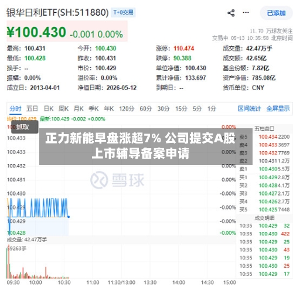Image resolution: width=293 pixels, height=294 pixels.
Task: Click the 涨停 value 110.474
Action: point(184,49)
